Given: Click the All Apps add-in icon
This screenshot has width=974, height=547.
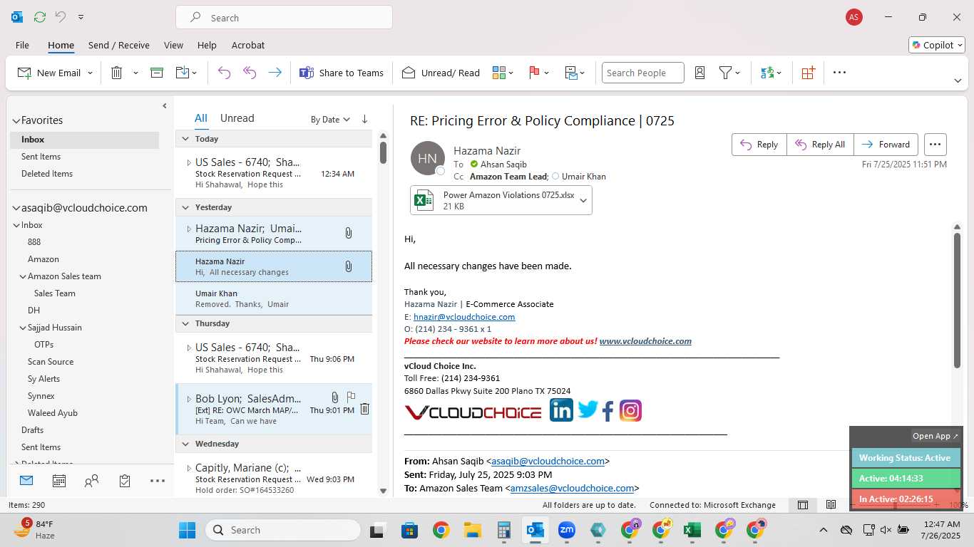Looking at the screenshot, I should click(808, 73).
